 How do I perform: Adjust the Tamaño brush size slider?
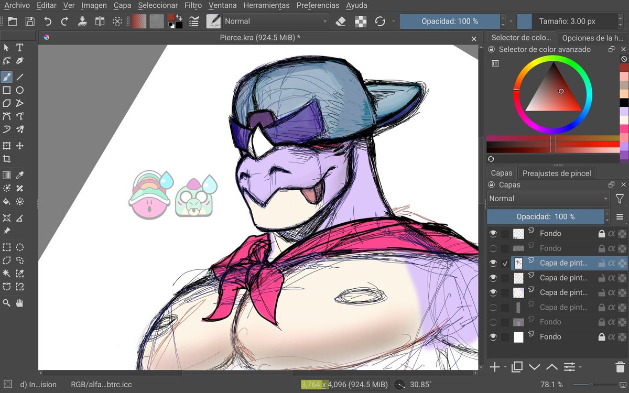[567, 21]
